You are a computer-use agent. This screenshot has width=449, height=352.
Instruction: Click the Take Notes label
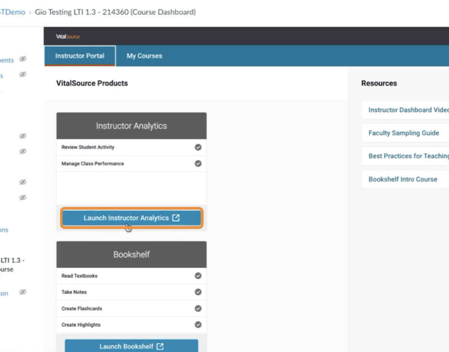pyautogui.click(x=74, y=292)
